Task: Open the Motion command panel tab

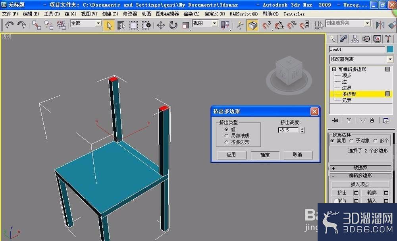Action: point(366,39)
